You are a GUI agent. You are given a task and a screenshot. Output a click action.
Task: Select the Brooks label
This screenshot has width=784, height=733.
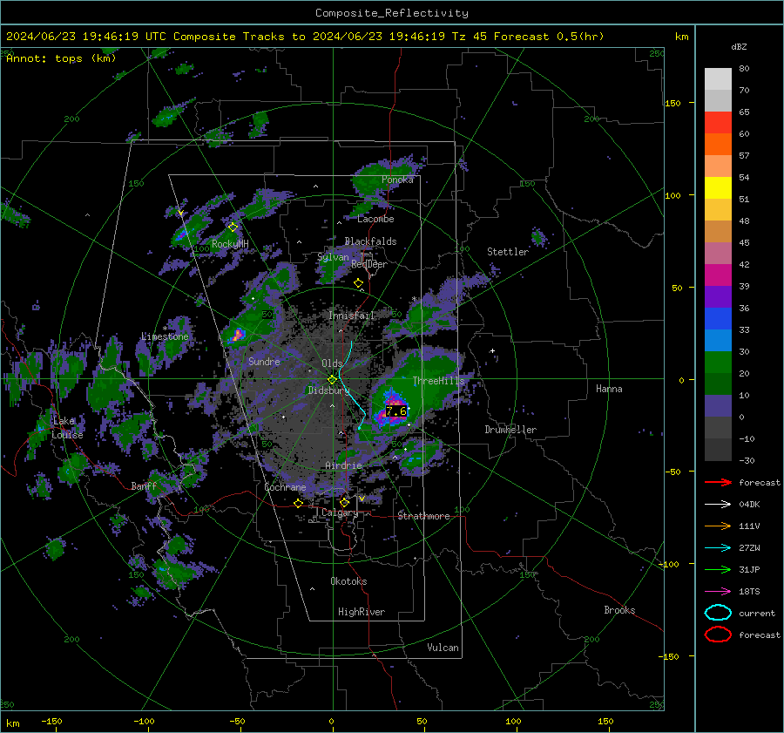click(619, 610)
